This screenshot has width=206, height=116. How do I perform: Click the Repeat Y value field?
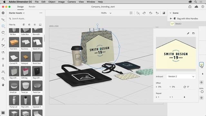point(176,97)
